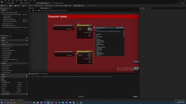Add new variable with Variables plus icon
Image resolution: width=186 pixels, height=104 pixels.
tap(27, 77)
